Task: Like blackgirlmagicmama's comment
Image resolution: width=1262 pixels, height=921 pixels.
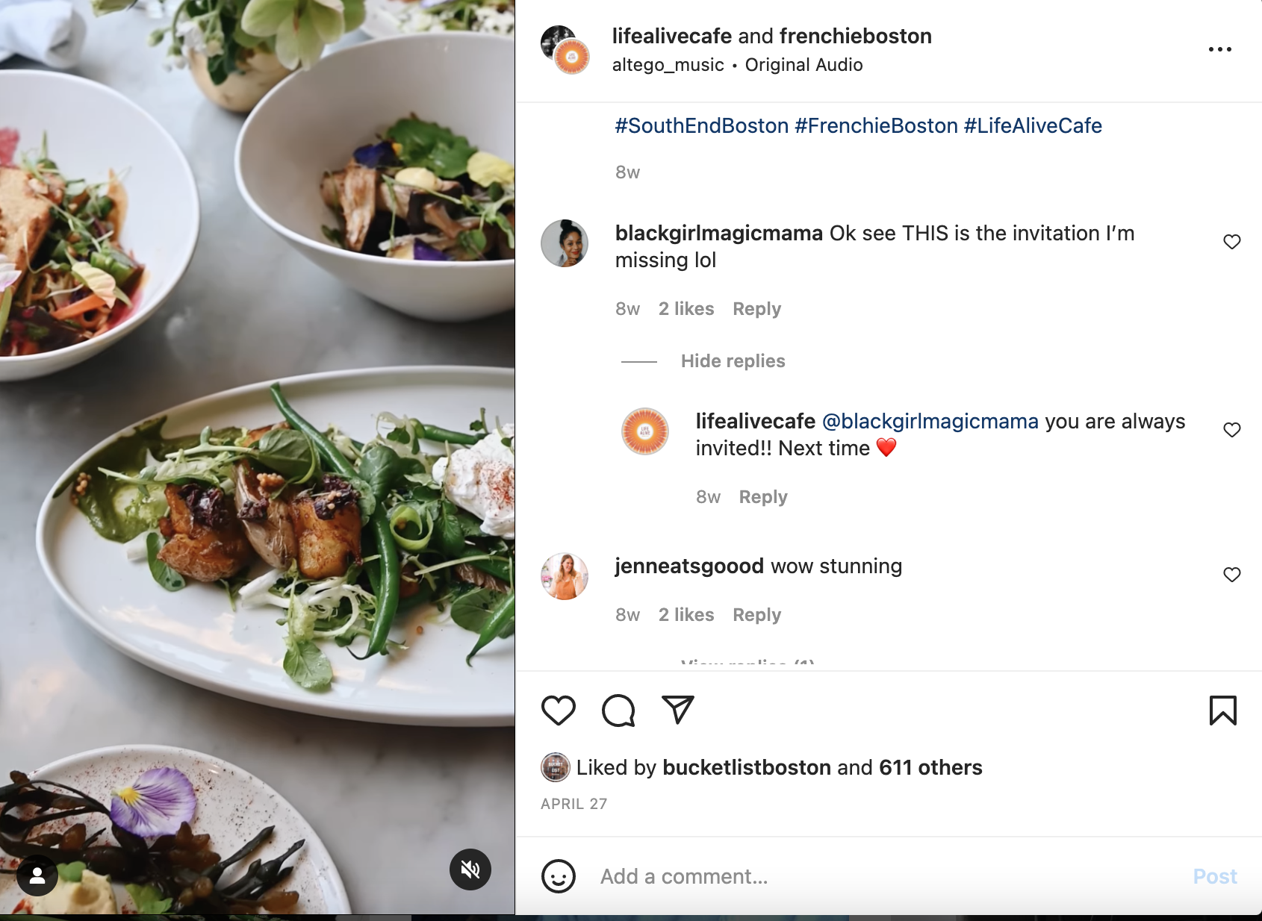Action: (1232, 242)
